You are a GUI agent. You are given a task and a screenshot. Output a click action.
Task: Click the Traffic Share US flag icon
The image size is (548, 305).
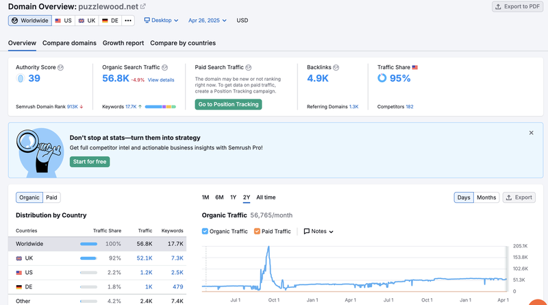(x=415, y=67)
